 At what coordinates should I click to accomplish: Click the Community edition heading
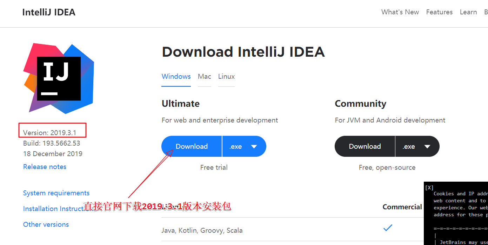click(361, 104)
